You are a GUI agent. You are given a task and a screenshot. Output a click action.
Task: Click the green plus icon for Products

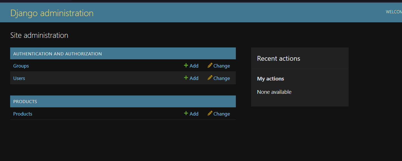point(186,113)
